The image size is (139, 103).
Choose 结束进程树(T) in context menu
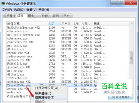click(49, 97)
